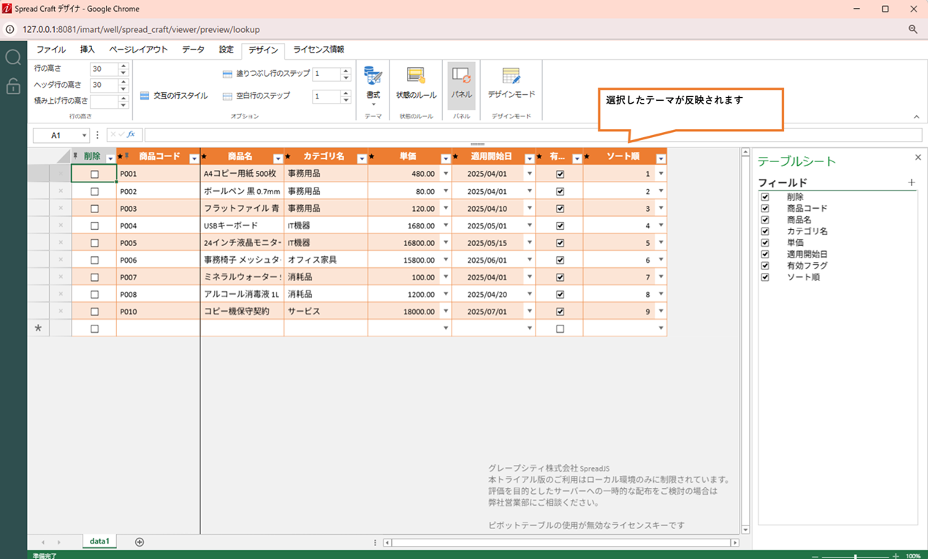The width and height of the screenshot is (928, 559).
Task: Expand the A1 name box dropdown
Action: (x=85, y=135)
